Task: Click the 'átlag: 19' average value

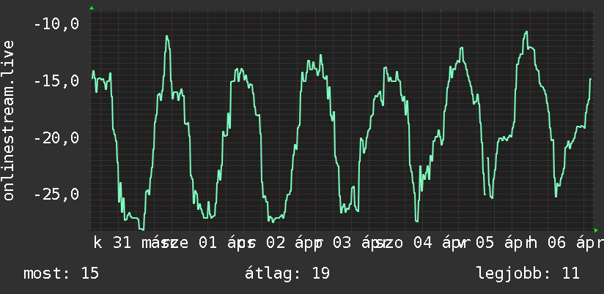Action: point(287,274)
